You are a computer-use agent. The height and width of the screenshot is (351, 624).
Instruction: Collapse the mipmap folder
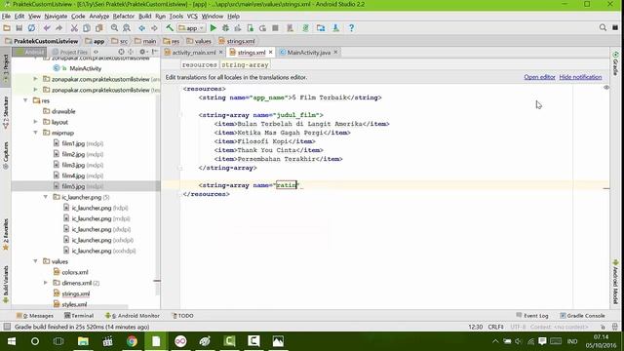[36, 133]
